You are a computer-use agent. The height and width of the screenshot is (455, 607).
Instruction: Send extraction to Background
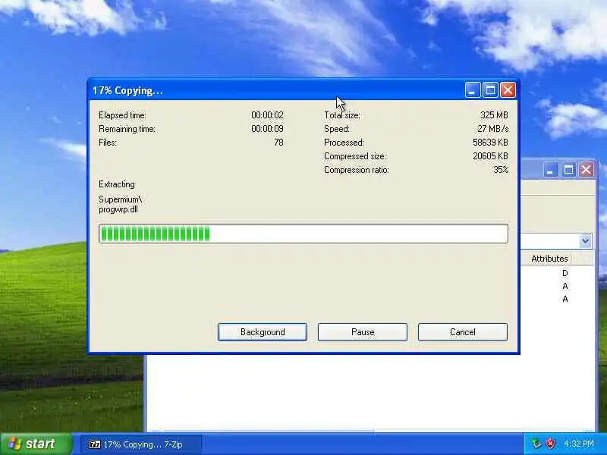pyautogui.click(x=263, y=332)
